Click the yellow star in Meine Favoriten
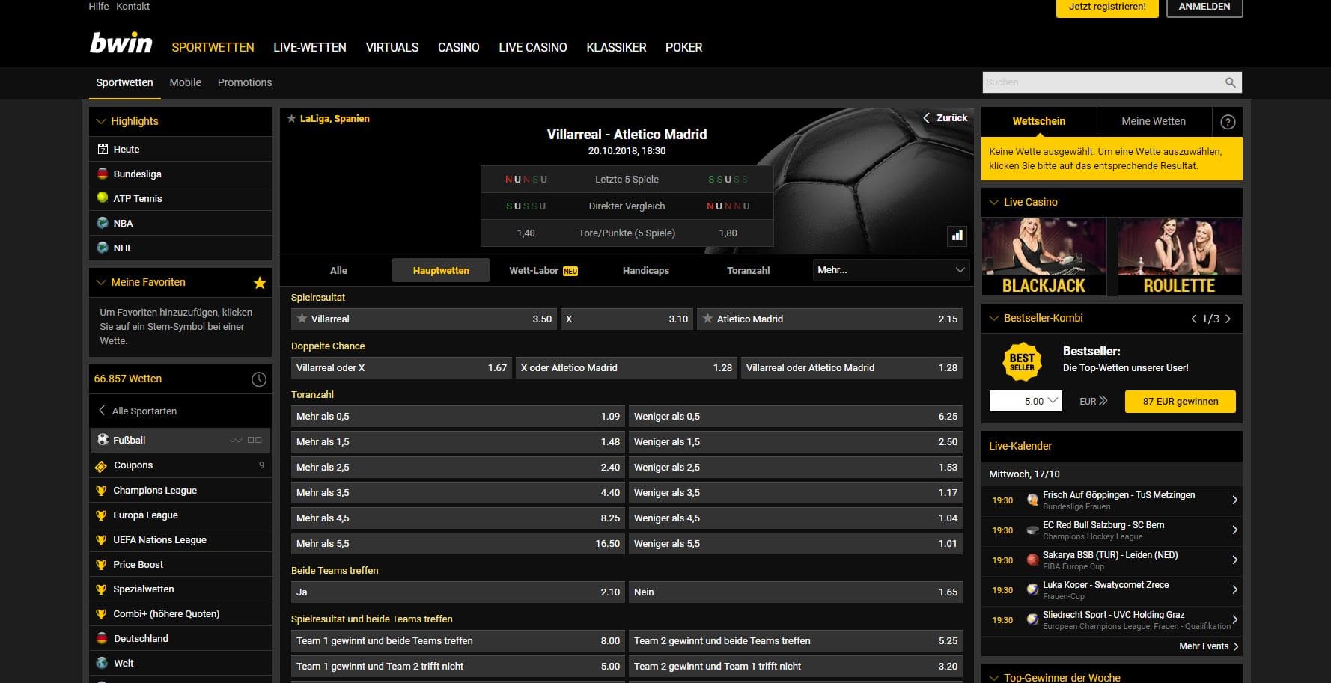 (x=260, y=282)
